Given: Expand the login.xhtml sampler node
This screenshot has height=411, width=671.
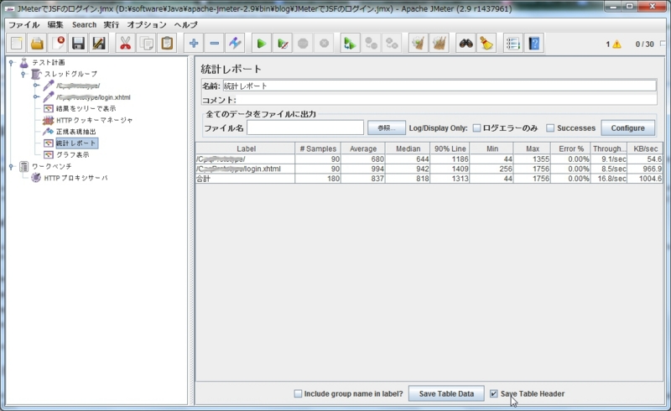Looking at the screenshot, I should [36, 97].
